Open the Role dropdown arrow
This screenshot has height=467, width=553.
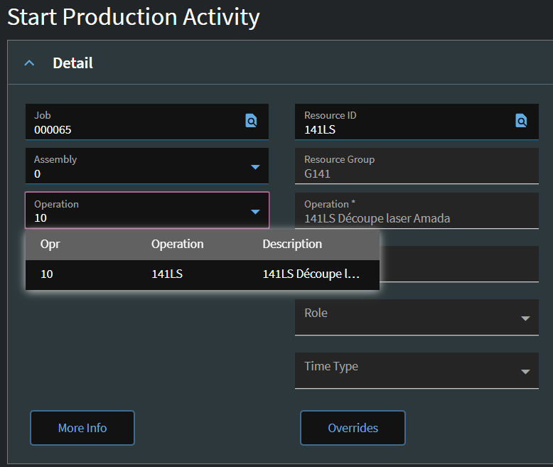pos(525,318)
